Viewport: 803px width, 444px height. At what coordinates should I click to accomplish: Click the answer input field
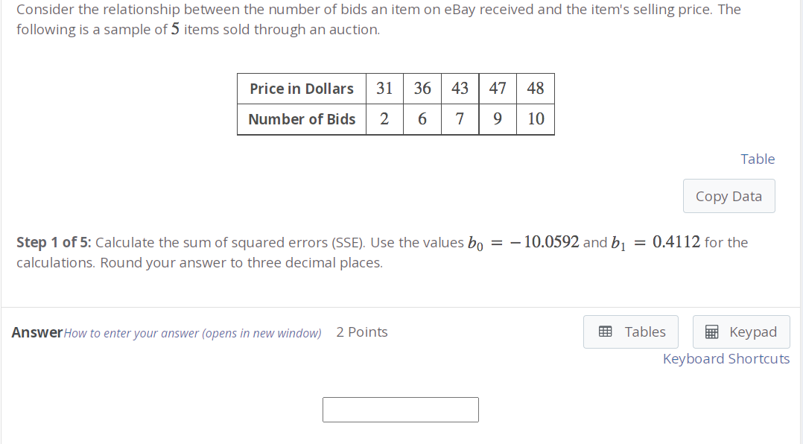[400, 409]
